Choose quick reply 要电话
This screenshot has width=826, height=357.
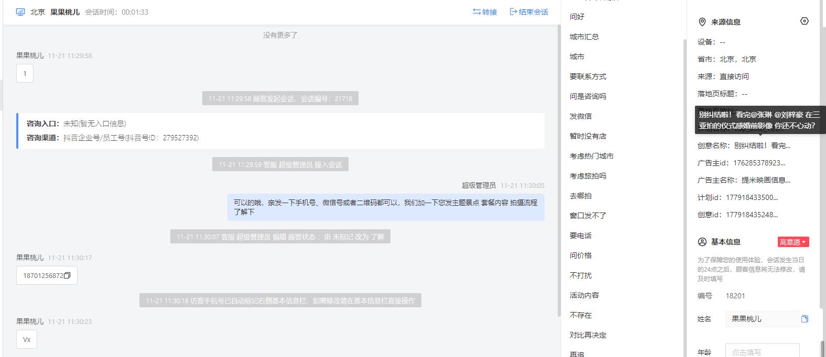click(x=581, y=236)
